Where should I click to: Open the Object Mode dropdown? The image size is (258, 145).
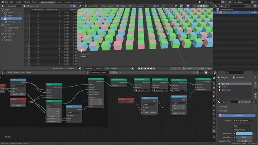click(92, 6)
